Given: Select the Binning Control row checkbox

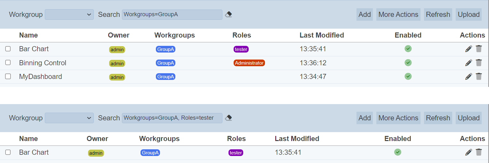Looking at the screenshot, I should point(8,63).
